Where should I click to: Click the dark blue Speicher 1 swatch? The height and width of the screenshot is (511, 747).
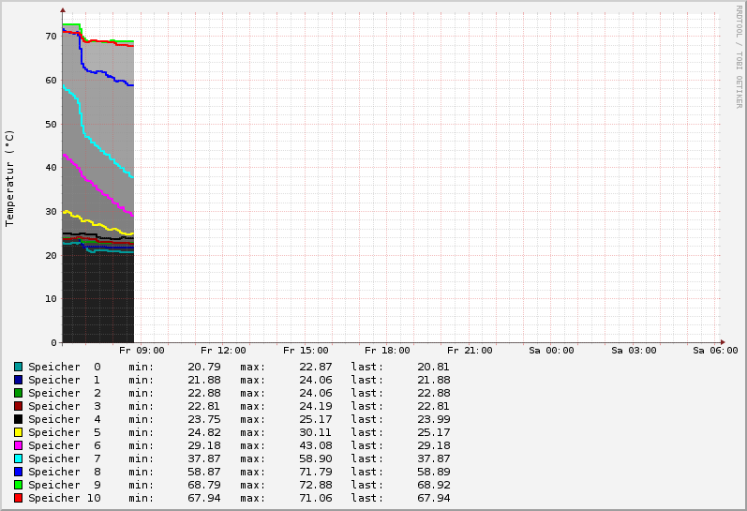pyautogui.click(x=18, y=380)
